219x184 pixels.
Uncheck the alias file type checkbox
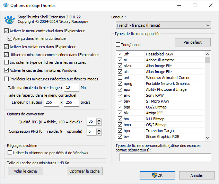pos(120,65)
